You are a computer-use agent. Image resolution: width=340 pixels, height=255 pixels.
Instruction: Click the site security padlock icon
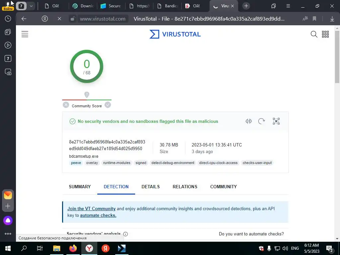[72, 19]
